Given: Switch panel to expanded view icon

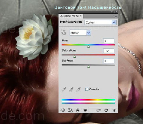Looking at the screenshot, I should pyautogui.click(x=70, y=110).
